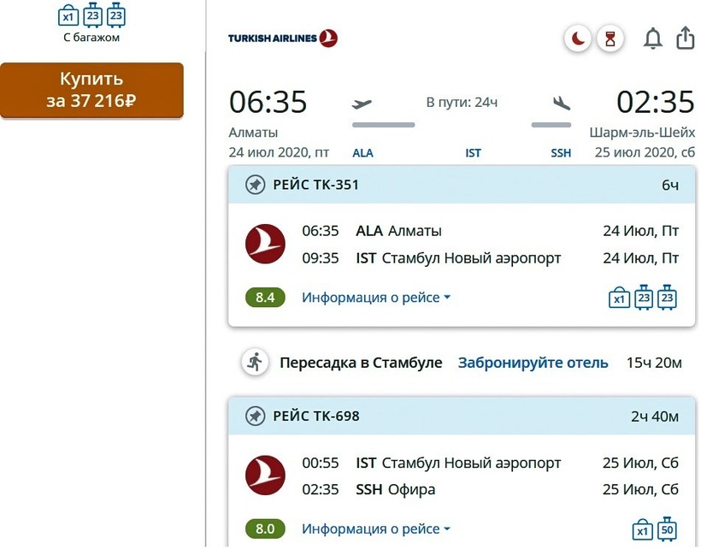Select the РЕЙС TK-698 header

tap(316, 416)
